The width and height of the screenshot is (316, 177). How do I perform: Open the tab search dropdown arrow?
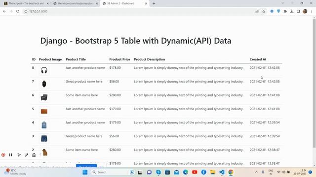click(x=283, y=3)
